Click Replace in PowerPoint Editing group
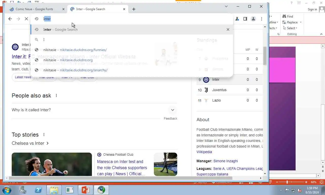 point(290,22)
